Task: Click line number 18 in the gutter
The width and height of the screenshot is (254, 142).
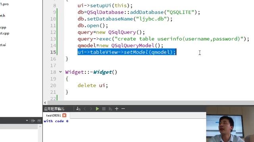Action: click(53, 72)
